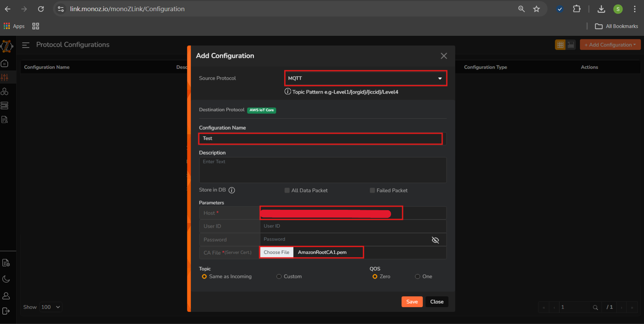644x324 pixels.
Task: Enable the All Data Packet checkbox
Action: tap(287, 191)
